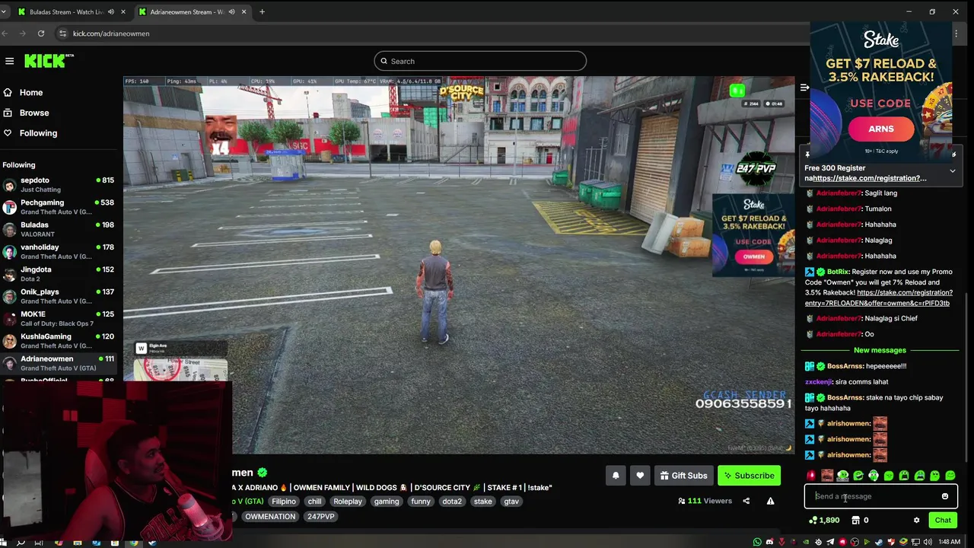
Task: Jump to New messages in chat
Action: pyautogui.click(x=880, y=350)
